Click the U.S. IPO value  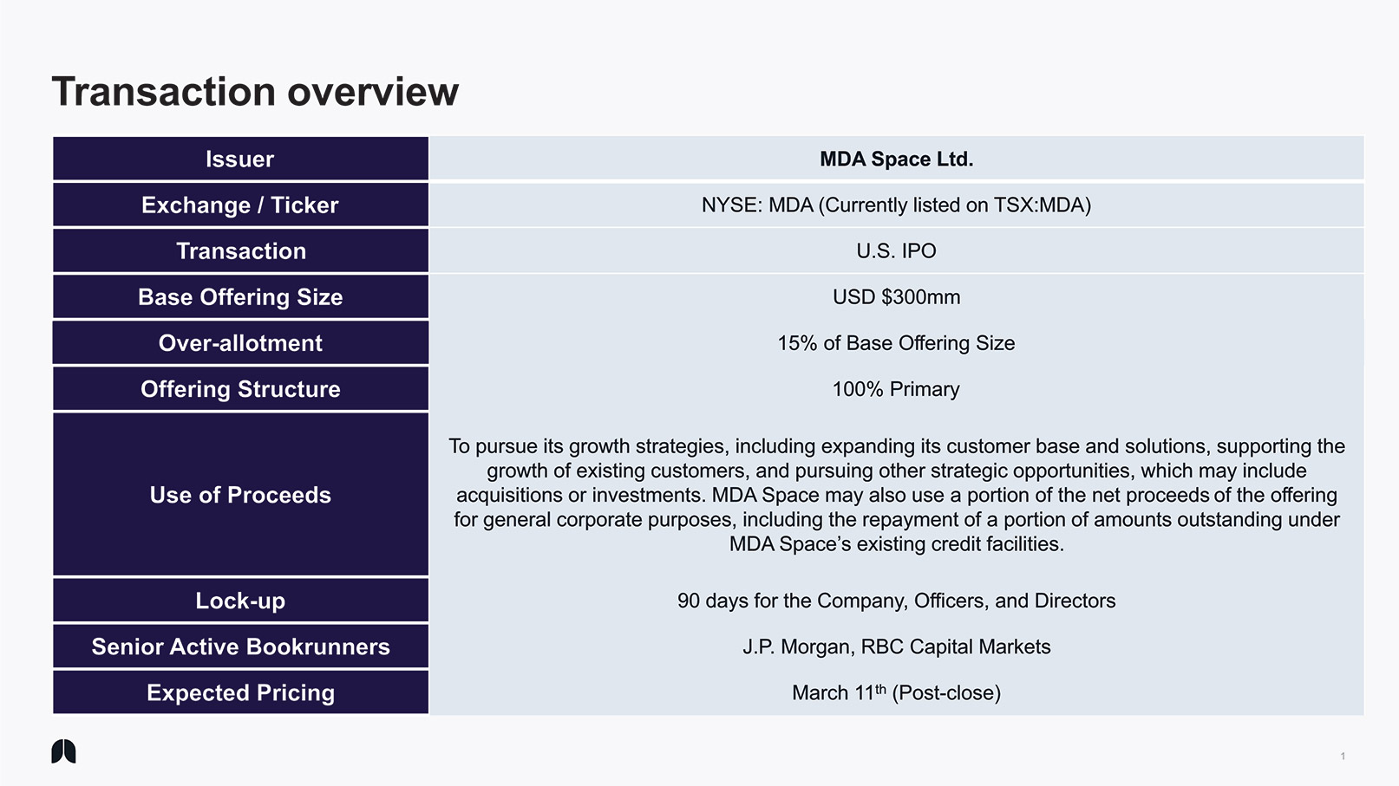pos(896,251)
